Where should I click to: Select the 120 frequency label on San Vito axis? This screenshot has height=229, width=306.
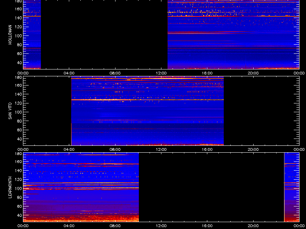19,103
